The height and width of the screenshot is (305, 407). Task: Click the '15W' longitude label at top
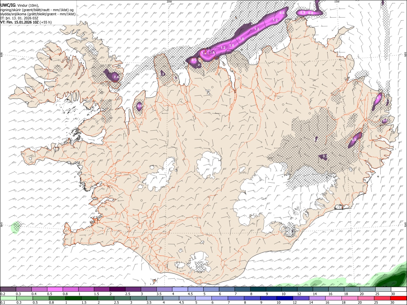[337, 2]
